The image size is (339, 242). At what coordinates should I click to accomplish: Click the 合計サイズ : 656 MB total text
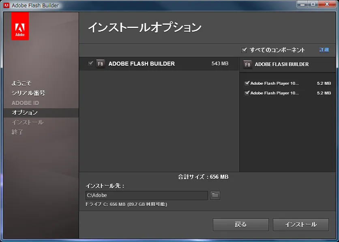tap(203, 177)
